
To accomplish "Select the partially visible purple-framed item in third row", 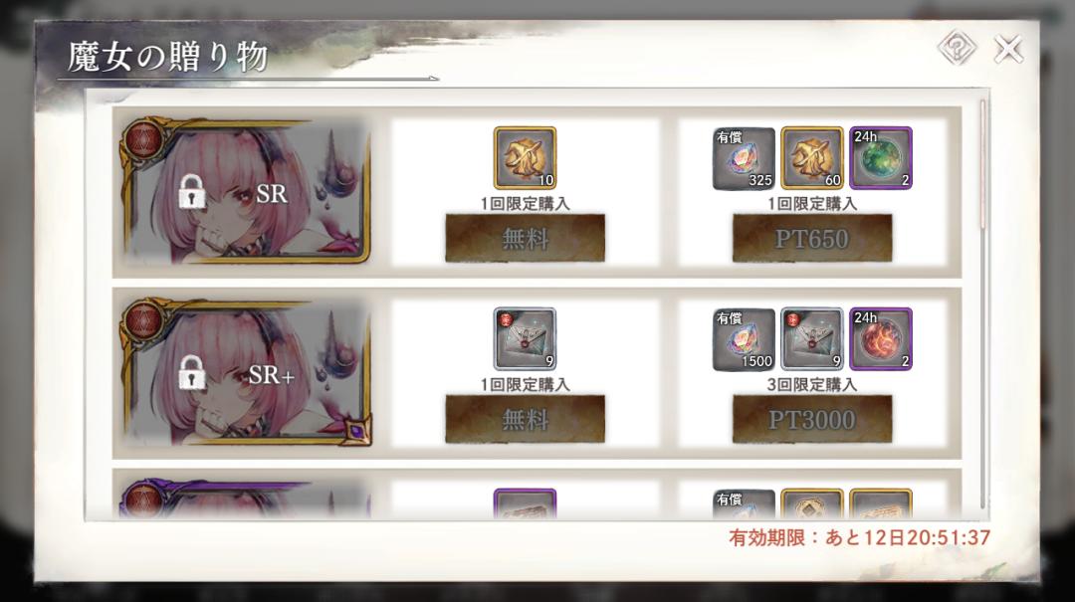I will [x=525, y=503].
